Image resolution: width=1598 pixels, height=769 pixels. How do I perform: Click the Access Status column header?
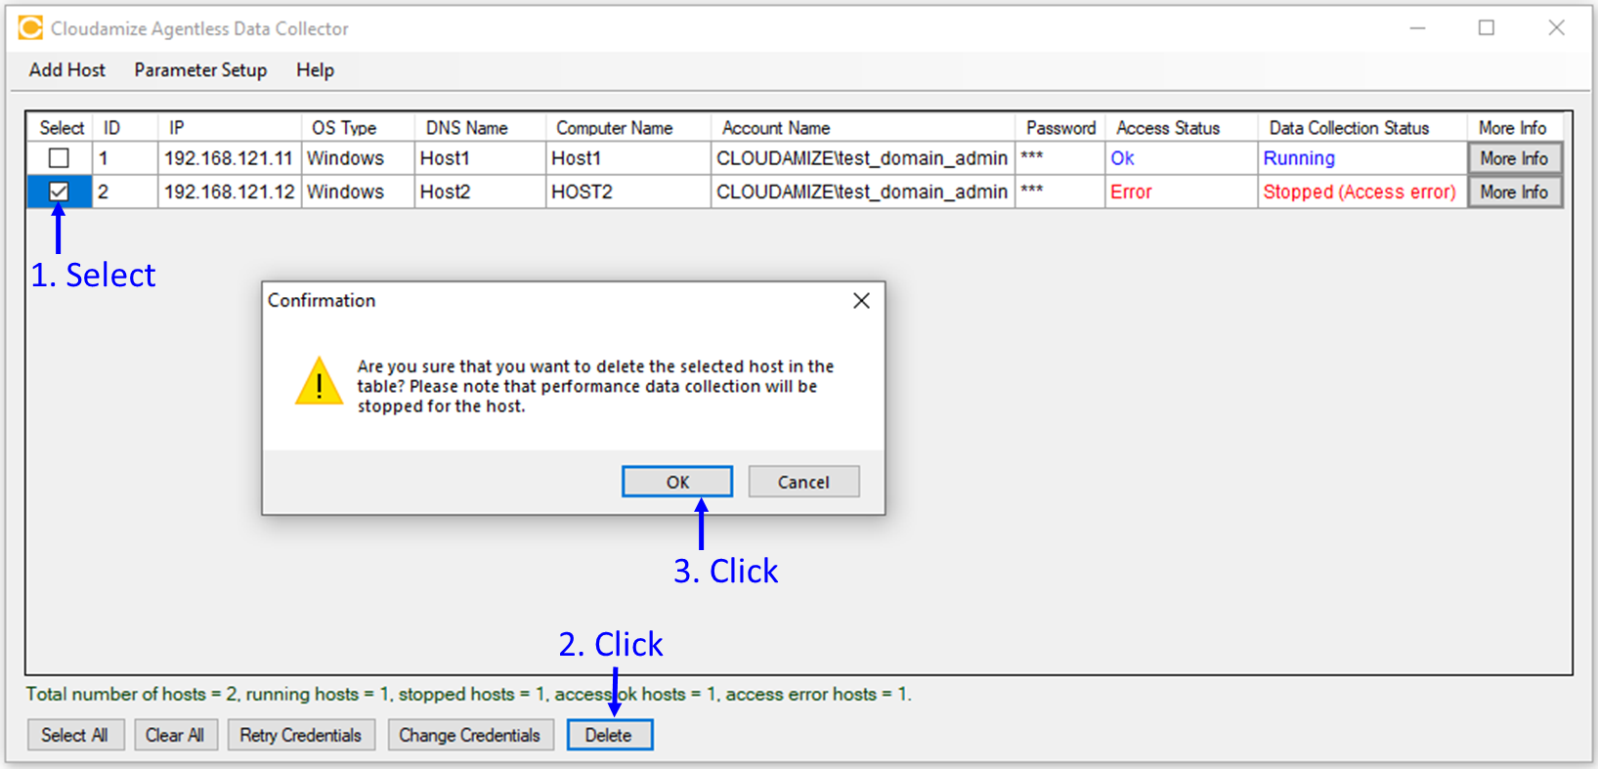click(x=1168, y=128)
